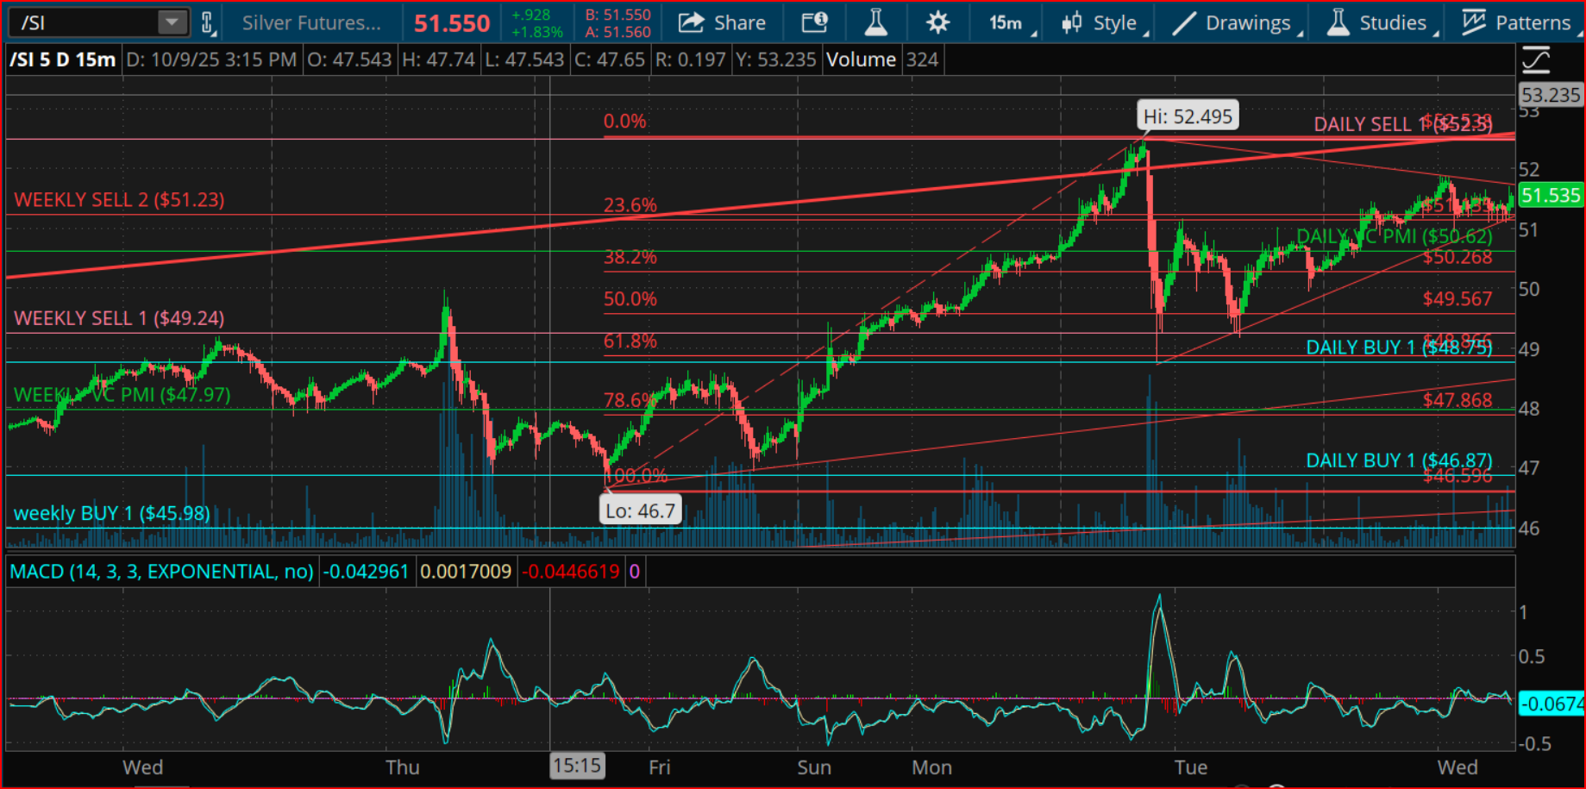The image size is (1586, 789).
Task: Click the icon between Share and flask
Action: 814,22
